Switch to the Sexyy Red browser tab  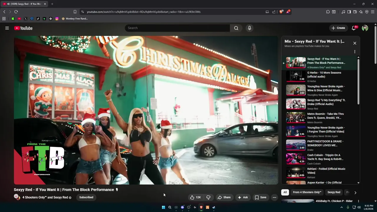tap(25, 4)
